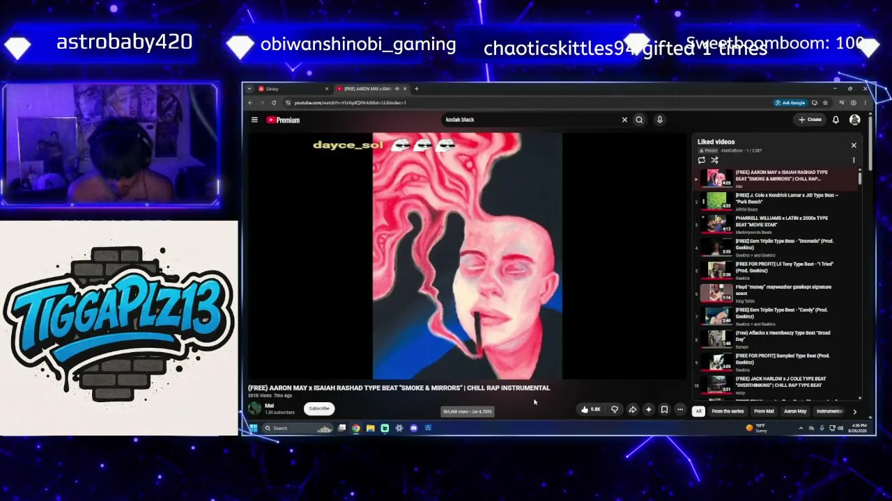
Task: Open more actions ellipsis below video
Action: [x=680, y=409]
